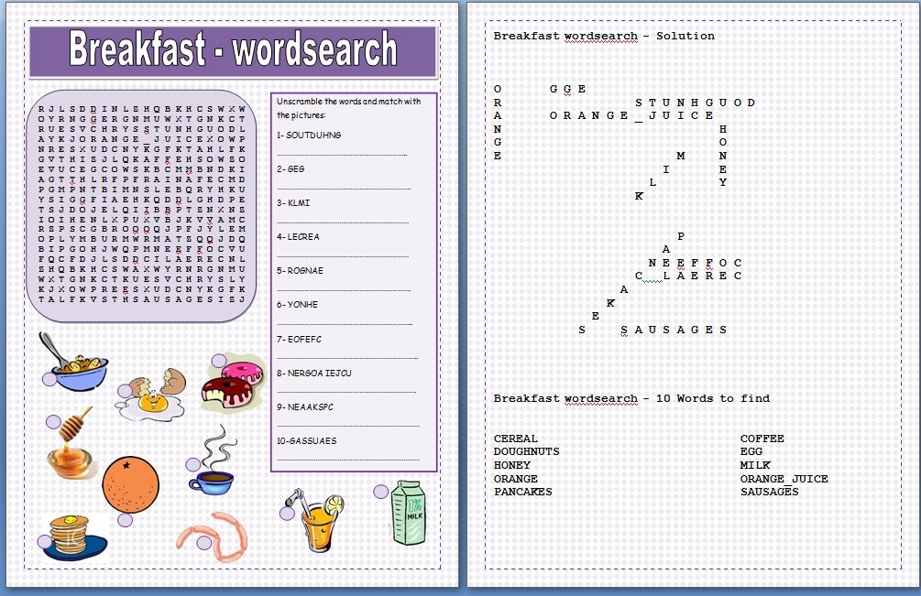Click scrambled word '4- LECREA'
The image size is (921, 596).
coord(299,237)
